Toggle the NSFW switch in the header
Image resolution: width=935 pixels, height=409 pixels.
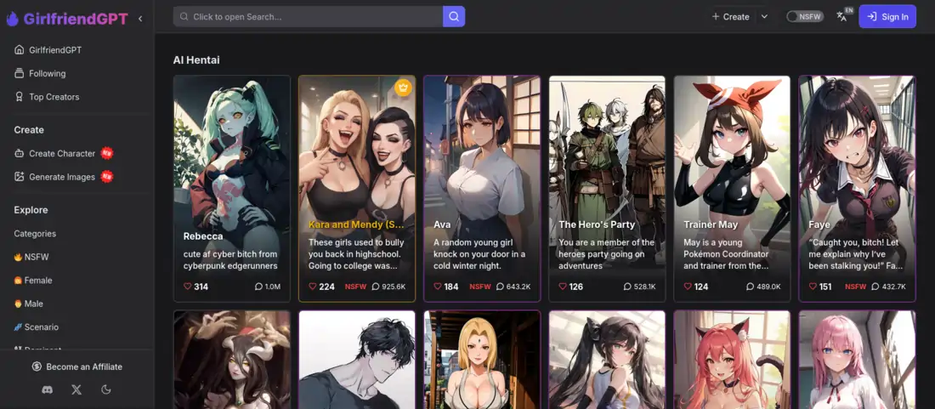[x=804, y=17]
